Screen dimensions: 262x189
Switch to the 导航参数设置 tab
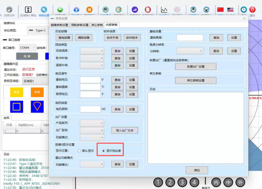[80, 25]
